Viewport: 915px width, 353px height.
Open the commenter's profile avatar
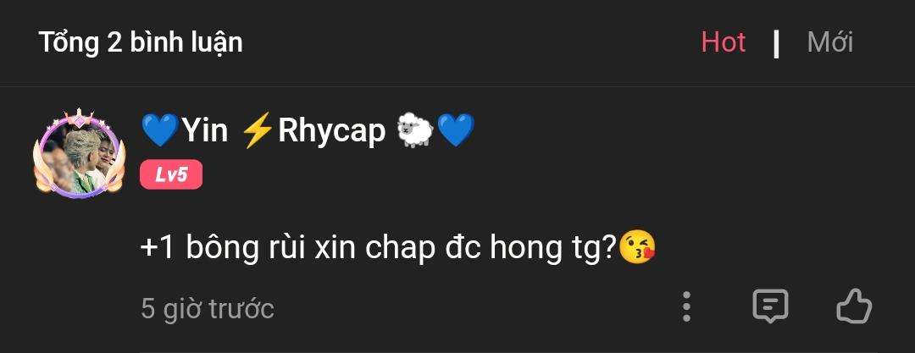[79, 155]
